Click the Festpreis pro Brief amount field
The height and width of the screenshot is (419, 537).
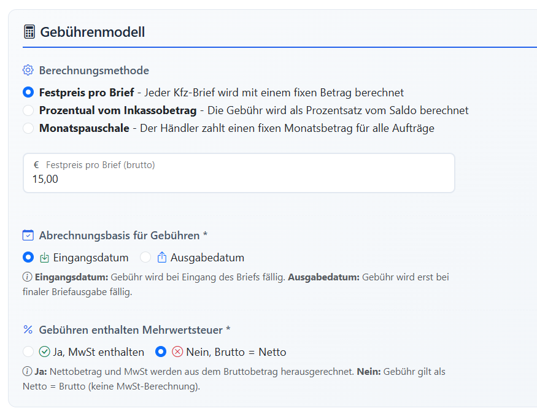point(238,179)
